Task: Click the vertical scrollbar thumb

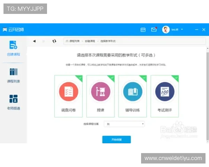Action: [x=208, y=96]
